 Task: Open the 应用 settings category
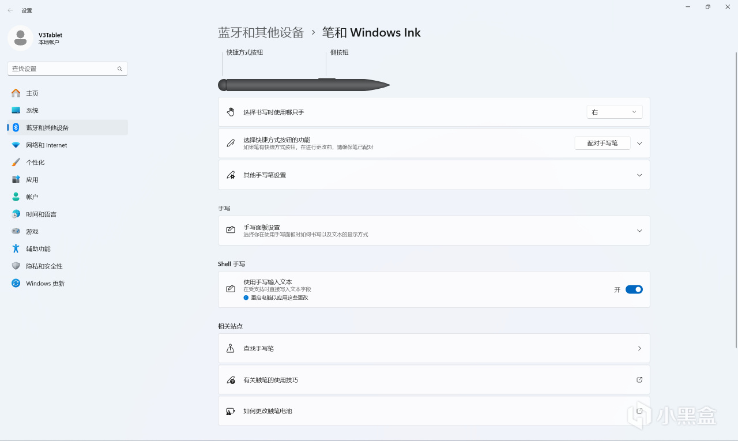coord(67,179)
